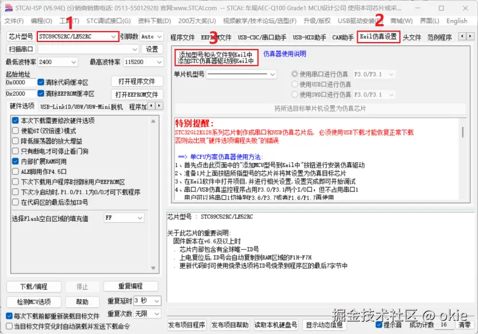Click 发布项目程序 button

click(186, 325)
